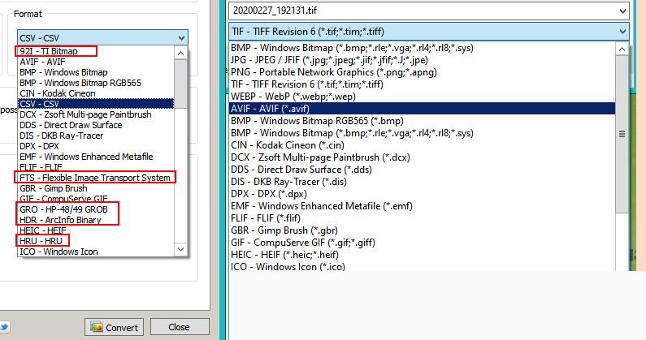The width and height of the screenshot is (646, 340).
Task: Select lower BMP - Windows Bitmap entry in right list
Action: tap(422, 133)
